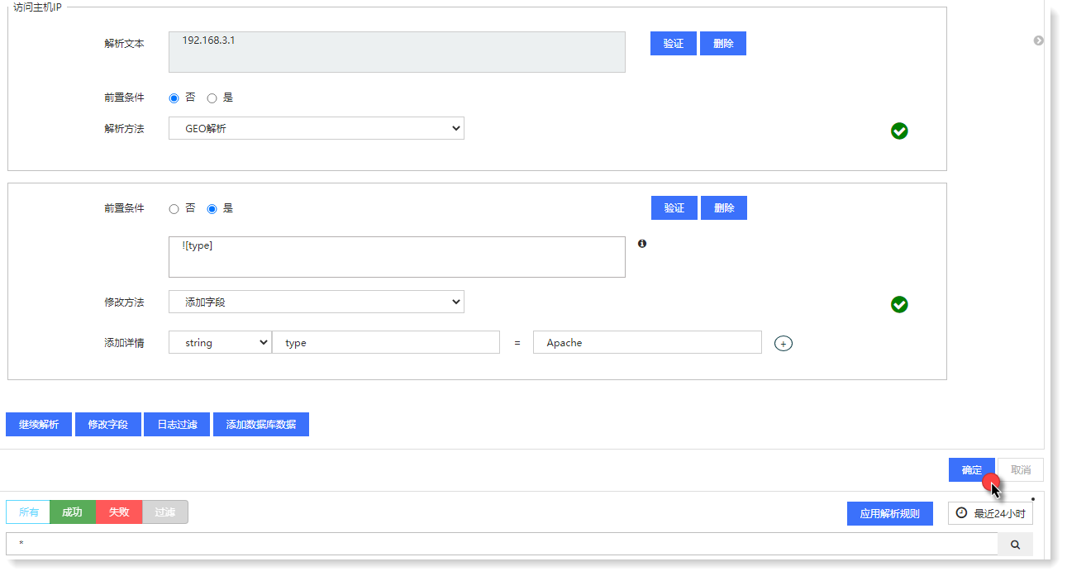This screenshot has width=1067, height=576.
Task: Open the string type dropdown
Action: (x=220, y=342)
